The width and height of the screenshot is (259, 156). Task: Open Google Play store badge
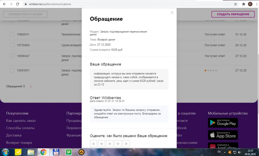pyautogui.click(x=223, y=123)
